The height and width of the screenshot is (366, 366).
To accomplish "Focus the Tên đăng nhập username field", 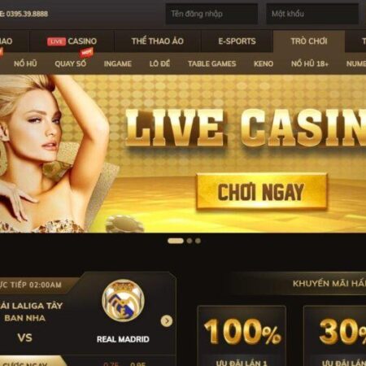I will tap(211, 14).
